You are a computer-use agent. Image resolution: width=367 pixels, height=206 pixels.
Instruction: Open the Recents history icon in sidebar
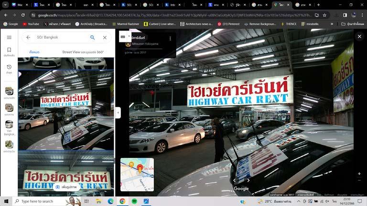(9, 69)
